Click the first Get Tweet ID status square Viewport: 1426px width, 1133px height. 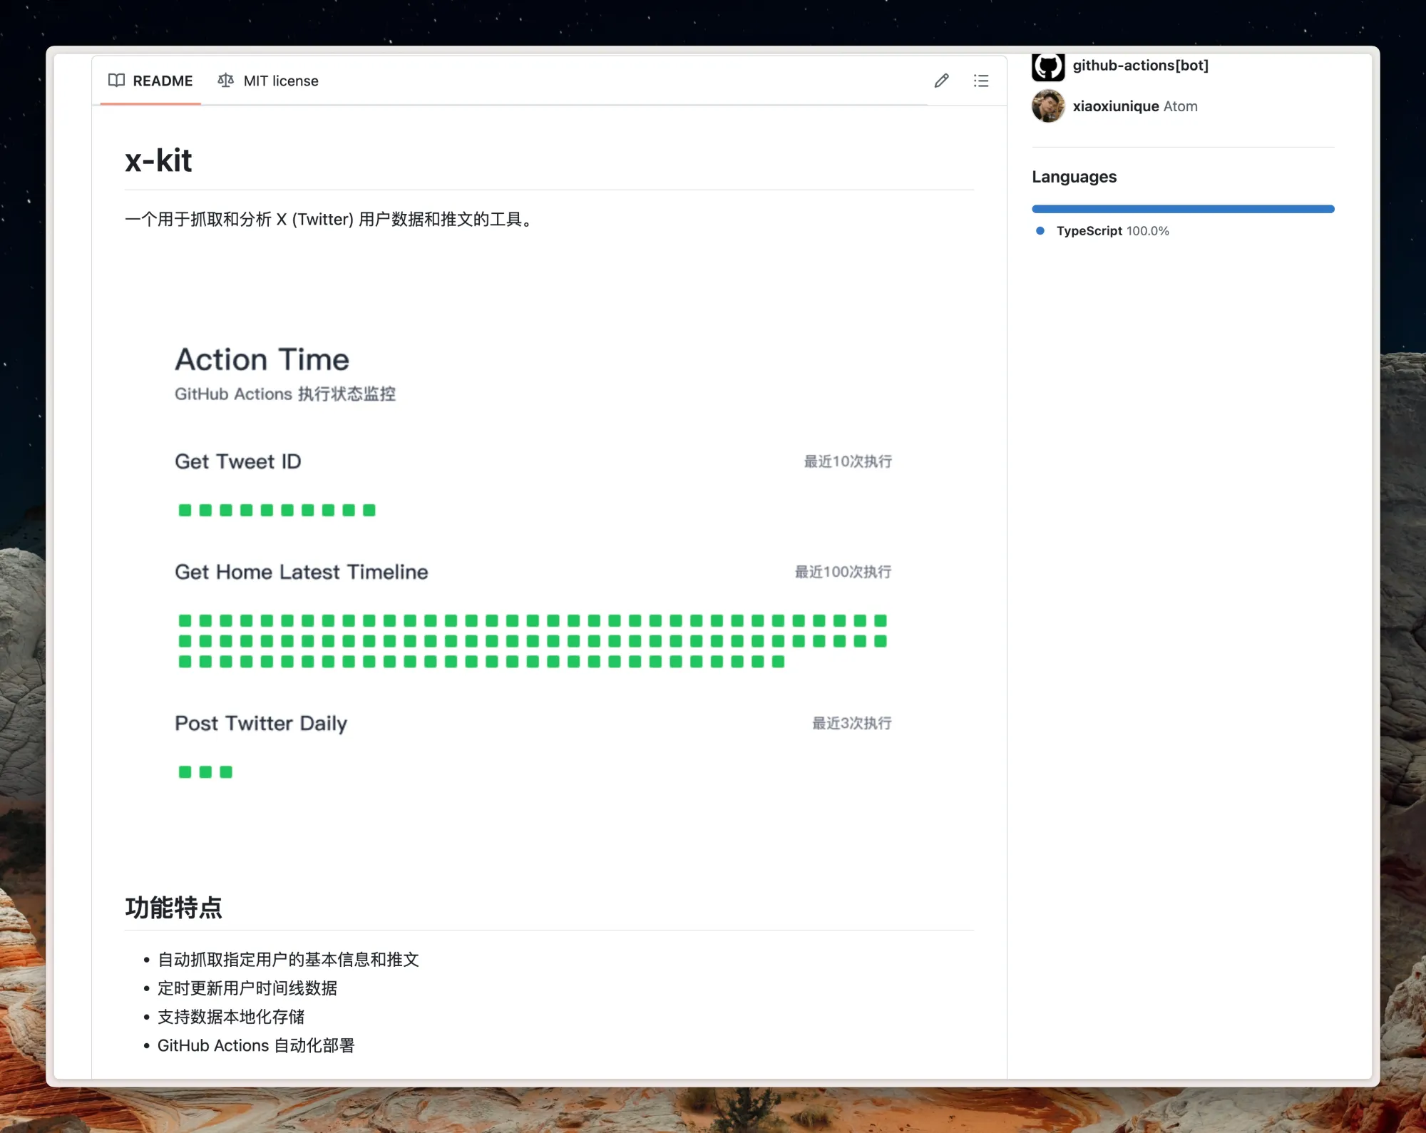185,510
